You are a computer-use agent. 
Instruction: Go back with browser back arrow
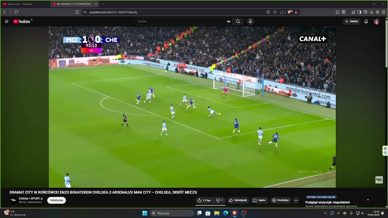pos(5,12)
